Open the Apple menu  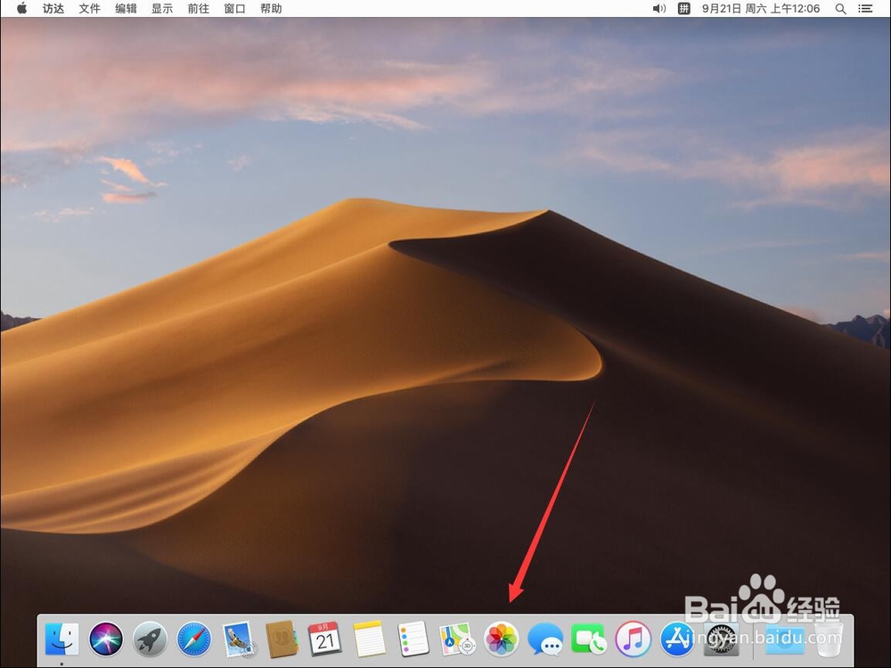[21, 9]
